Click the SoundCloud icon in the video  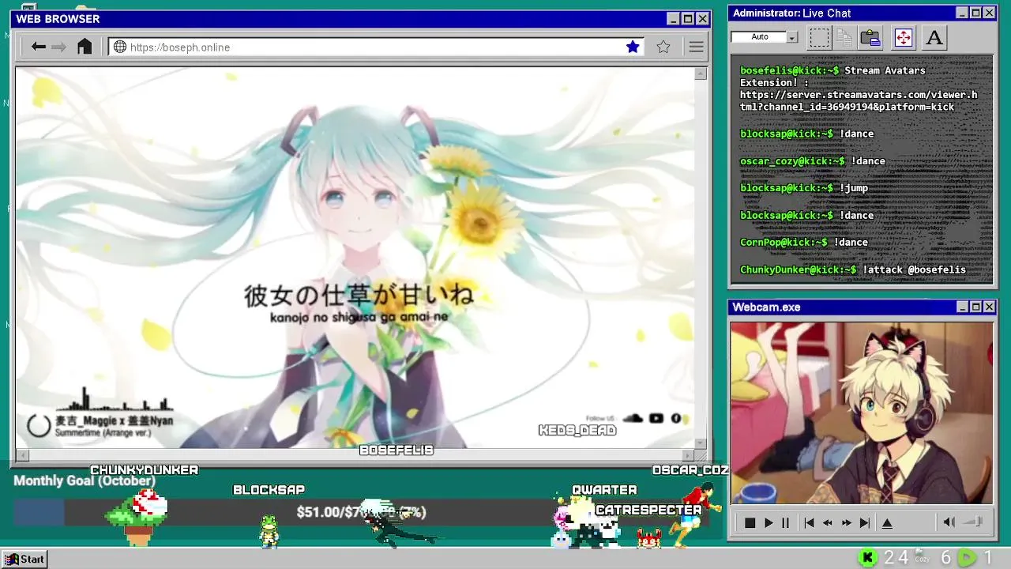[633, 418]
